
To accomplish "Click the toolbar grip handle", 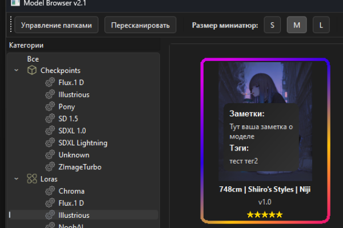I will click(11, 25).
